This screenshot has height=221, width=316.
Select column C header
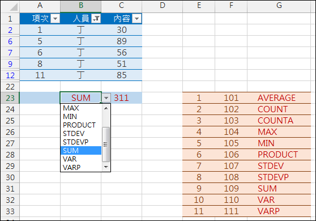point(122,6)
